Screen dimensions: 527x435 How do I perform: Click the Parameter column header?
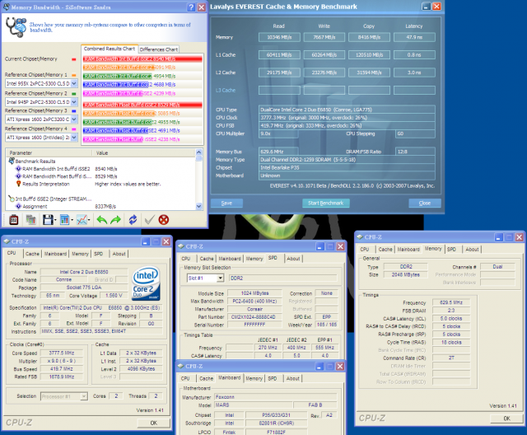tap(49, 152)
